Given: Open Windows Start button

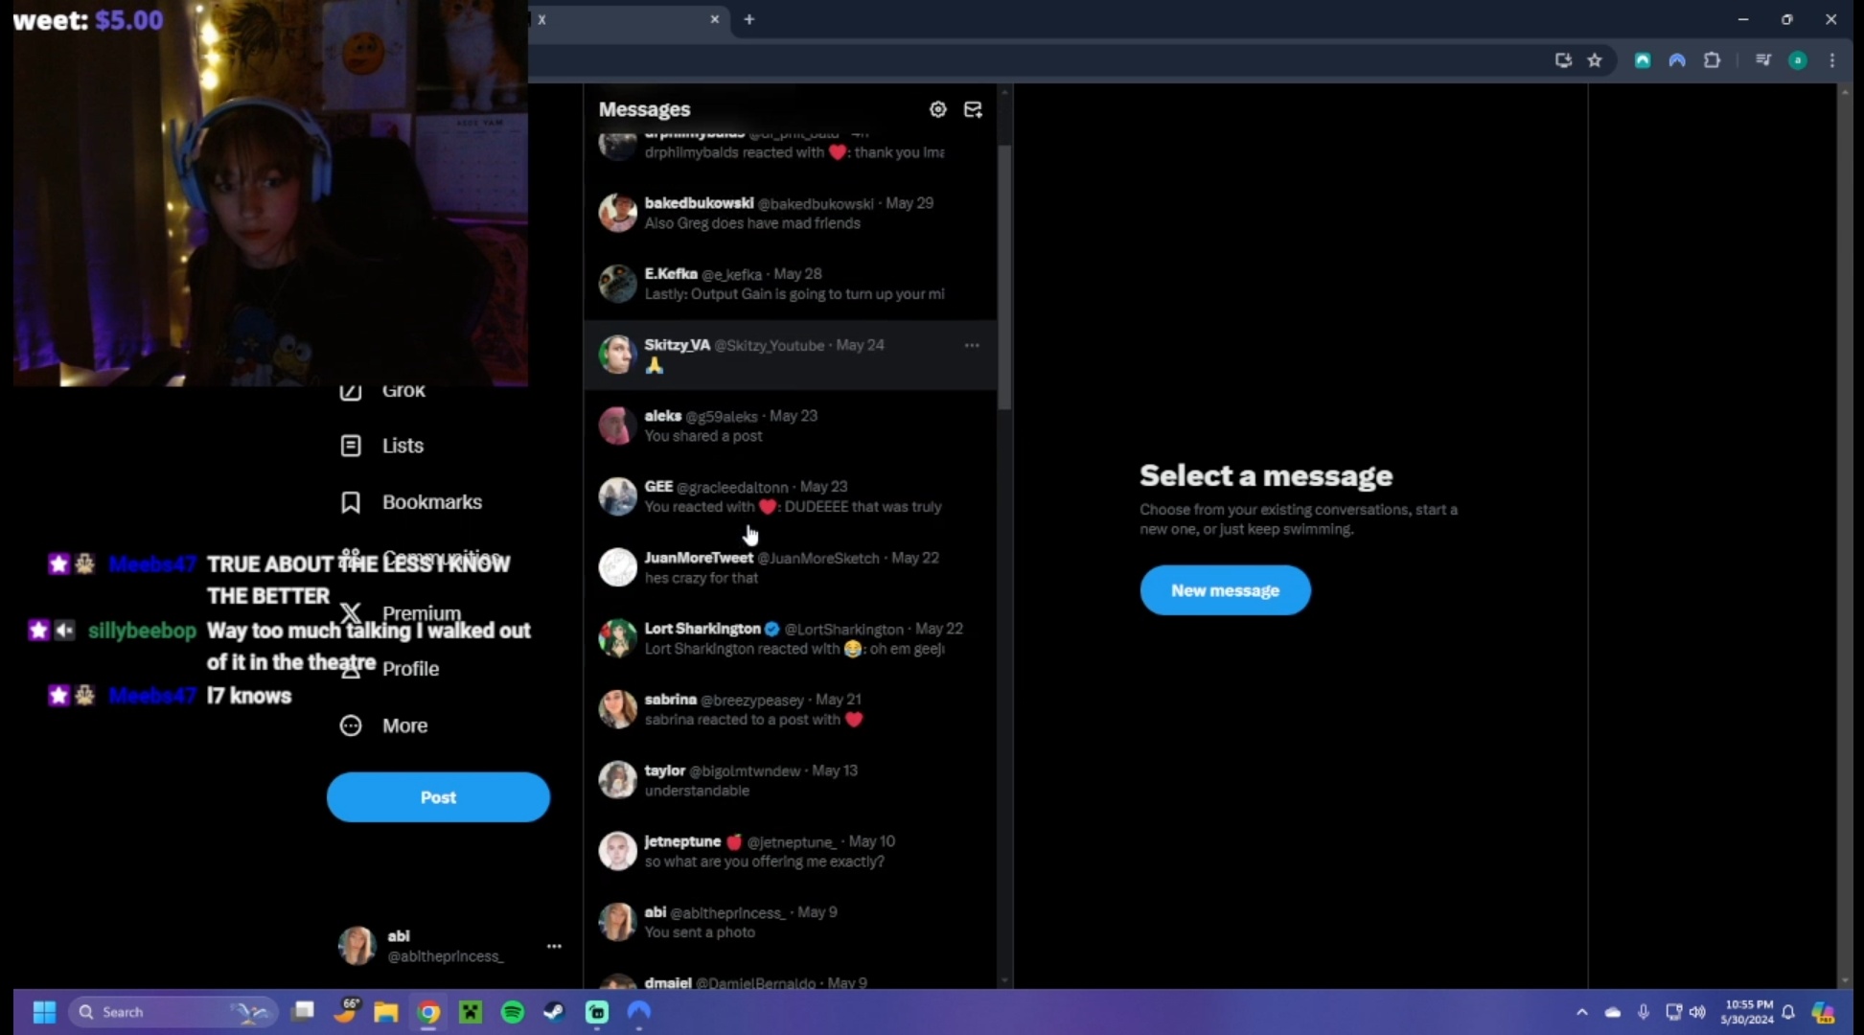Looking at the screenshot, I should click(x=44, y=1012).
